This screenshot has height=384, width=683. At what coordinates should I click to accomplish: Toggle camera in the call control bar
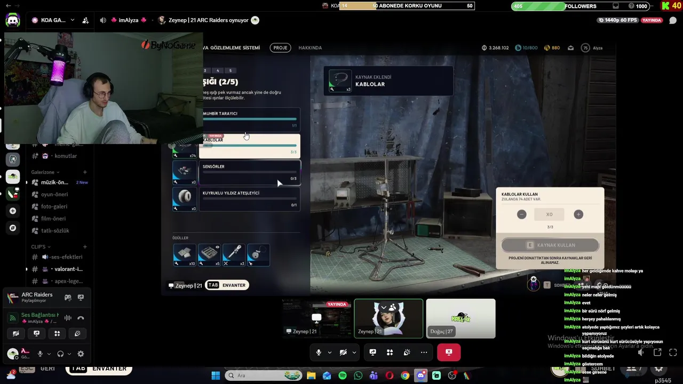tap(343, 352)
